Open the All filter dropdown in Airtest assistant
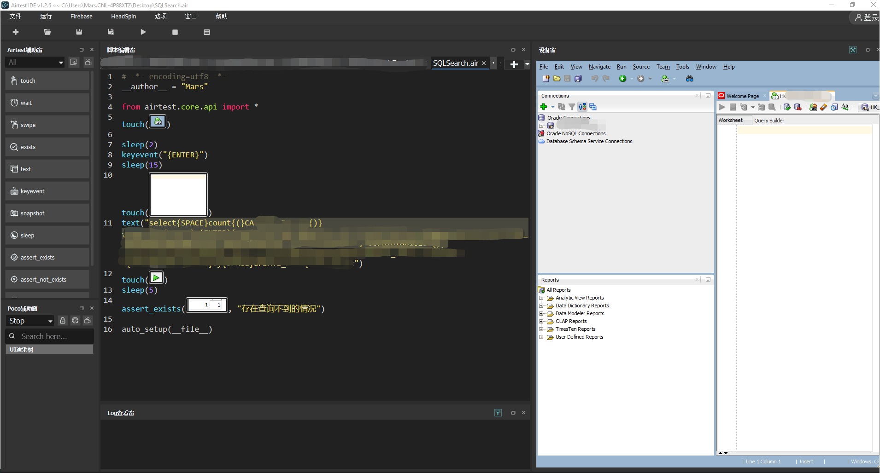The height and width of the screenshot is (473, 880). [35, 62]
